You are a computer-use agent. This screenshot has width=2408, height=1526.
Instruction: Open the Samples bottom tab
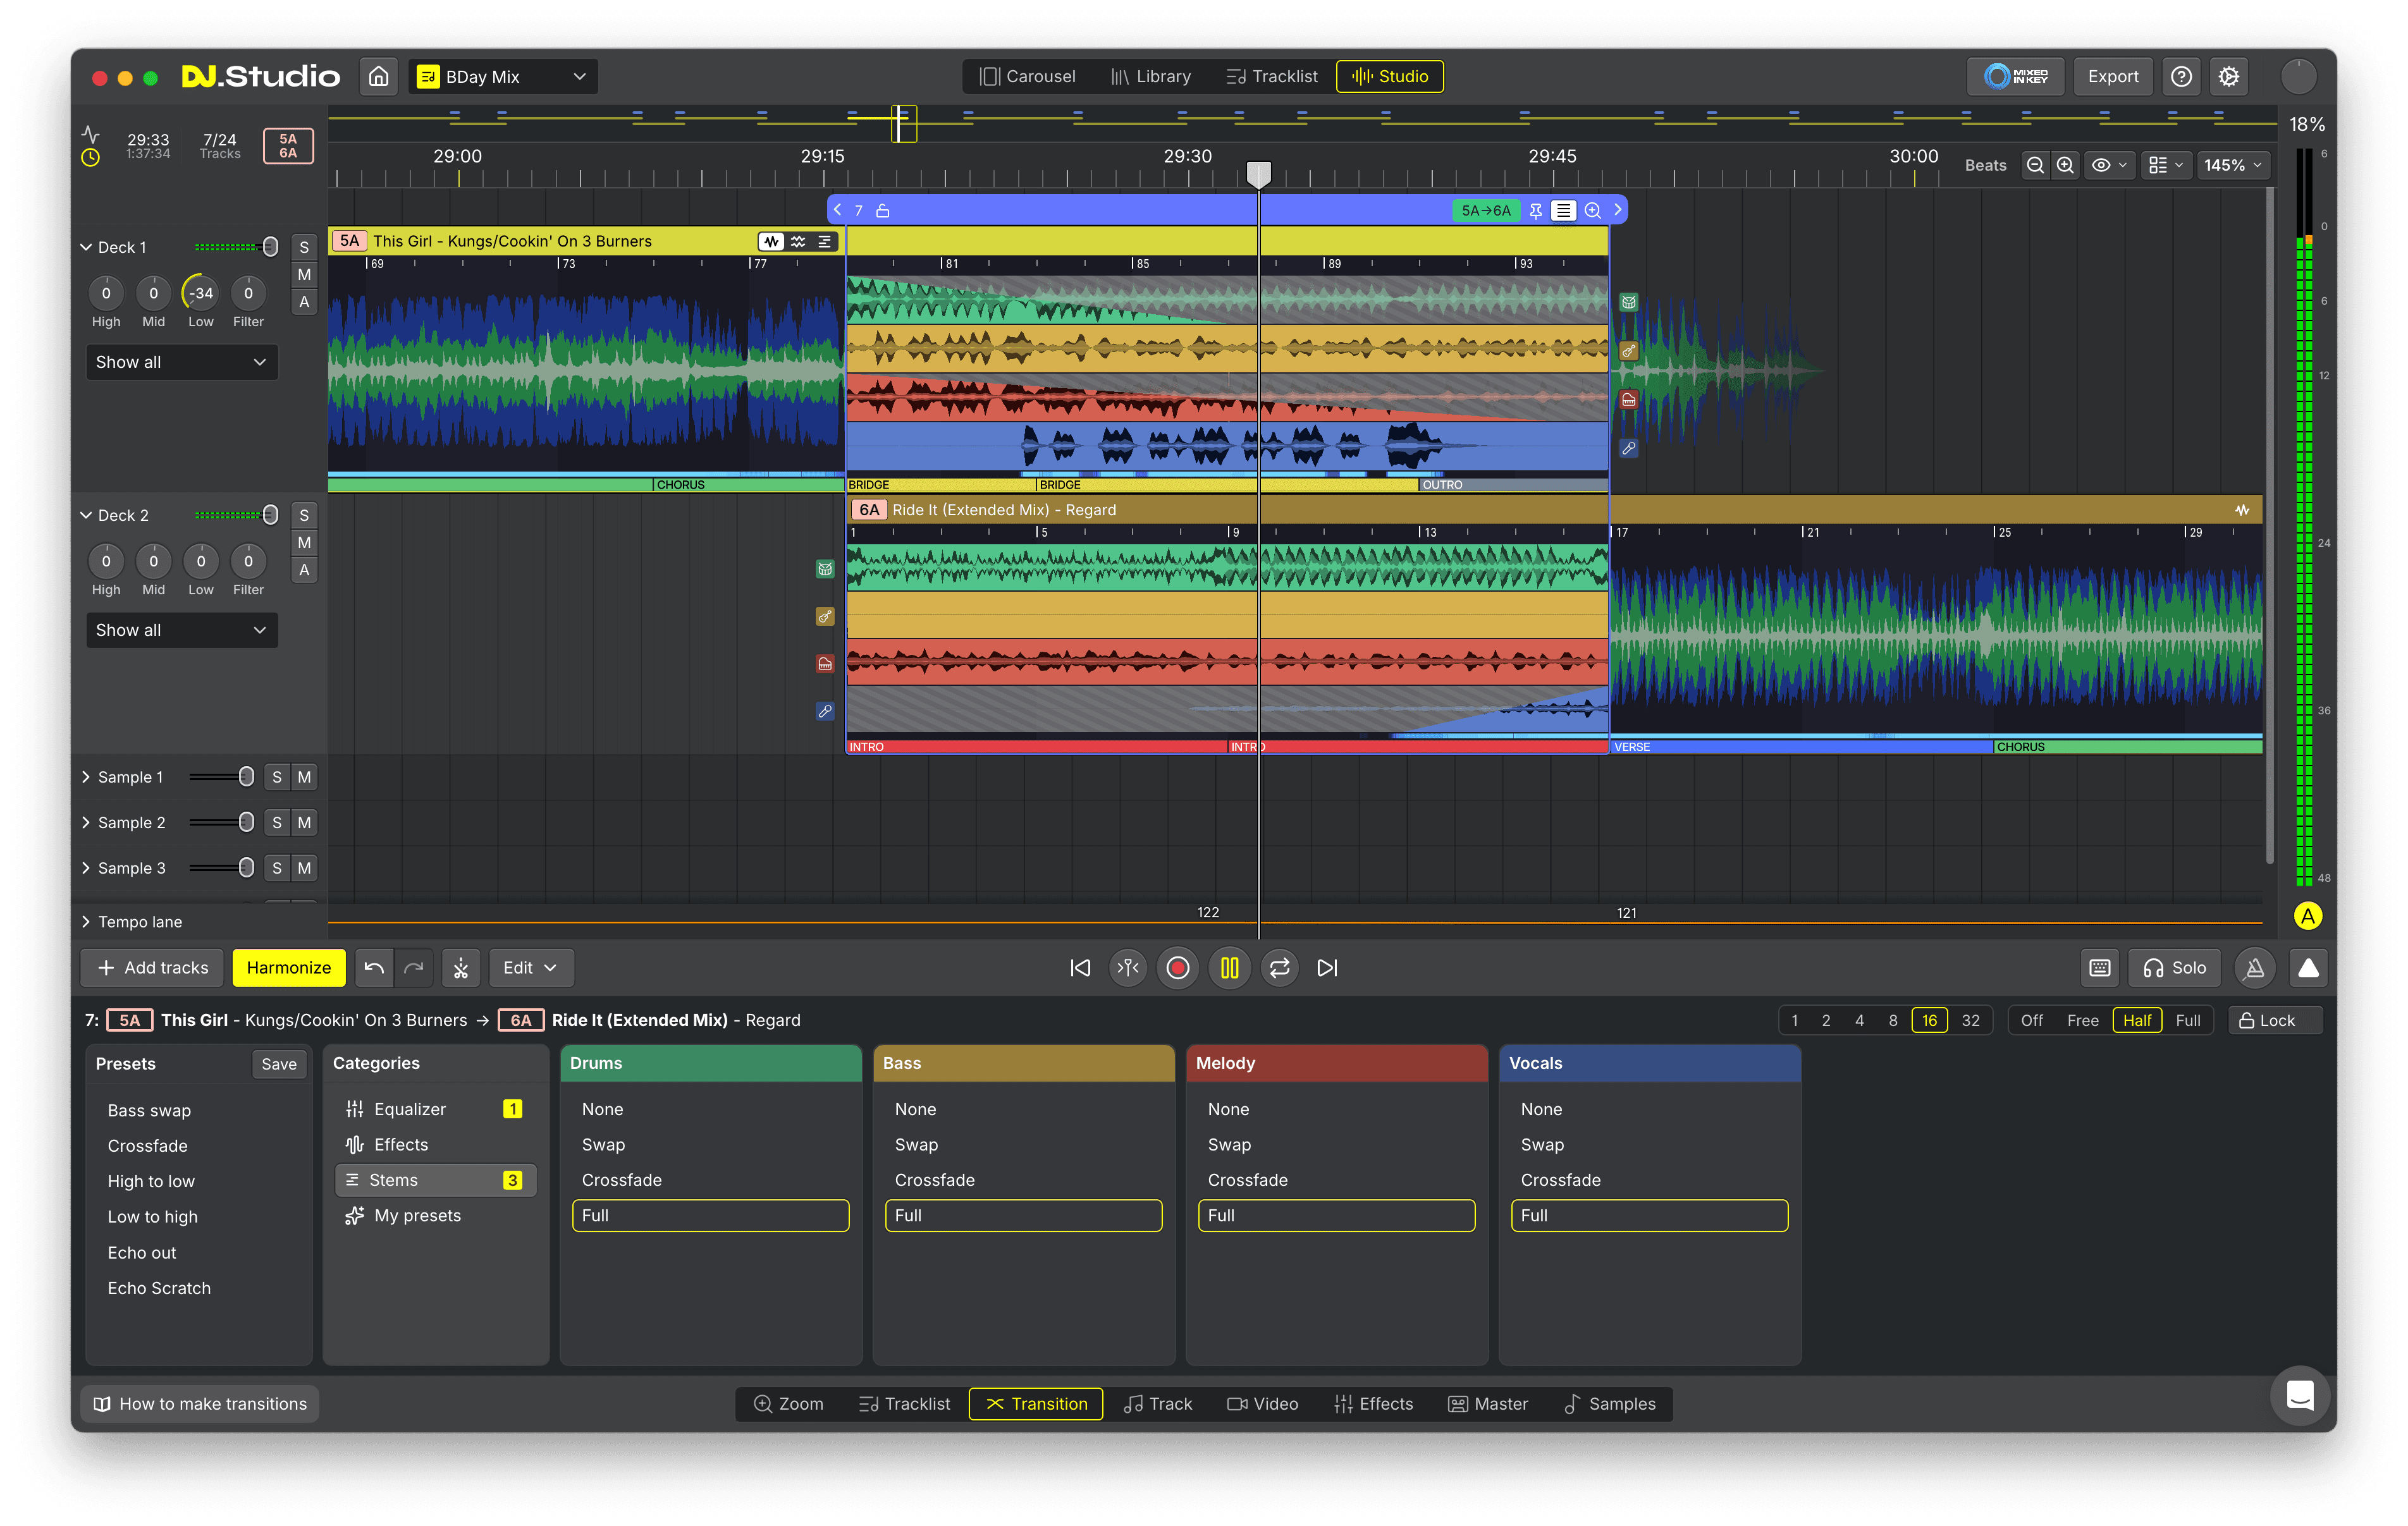pyautogui.click(x=1609, y=1404)
